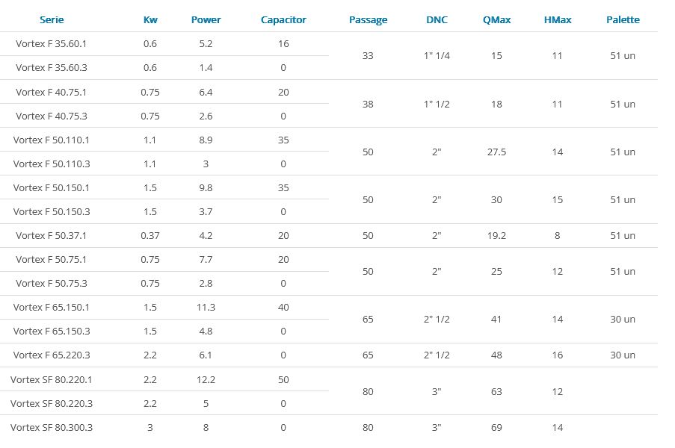Select the Power column header

coord(206,19)
